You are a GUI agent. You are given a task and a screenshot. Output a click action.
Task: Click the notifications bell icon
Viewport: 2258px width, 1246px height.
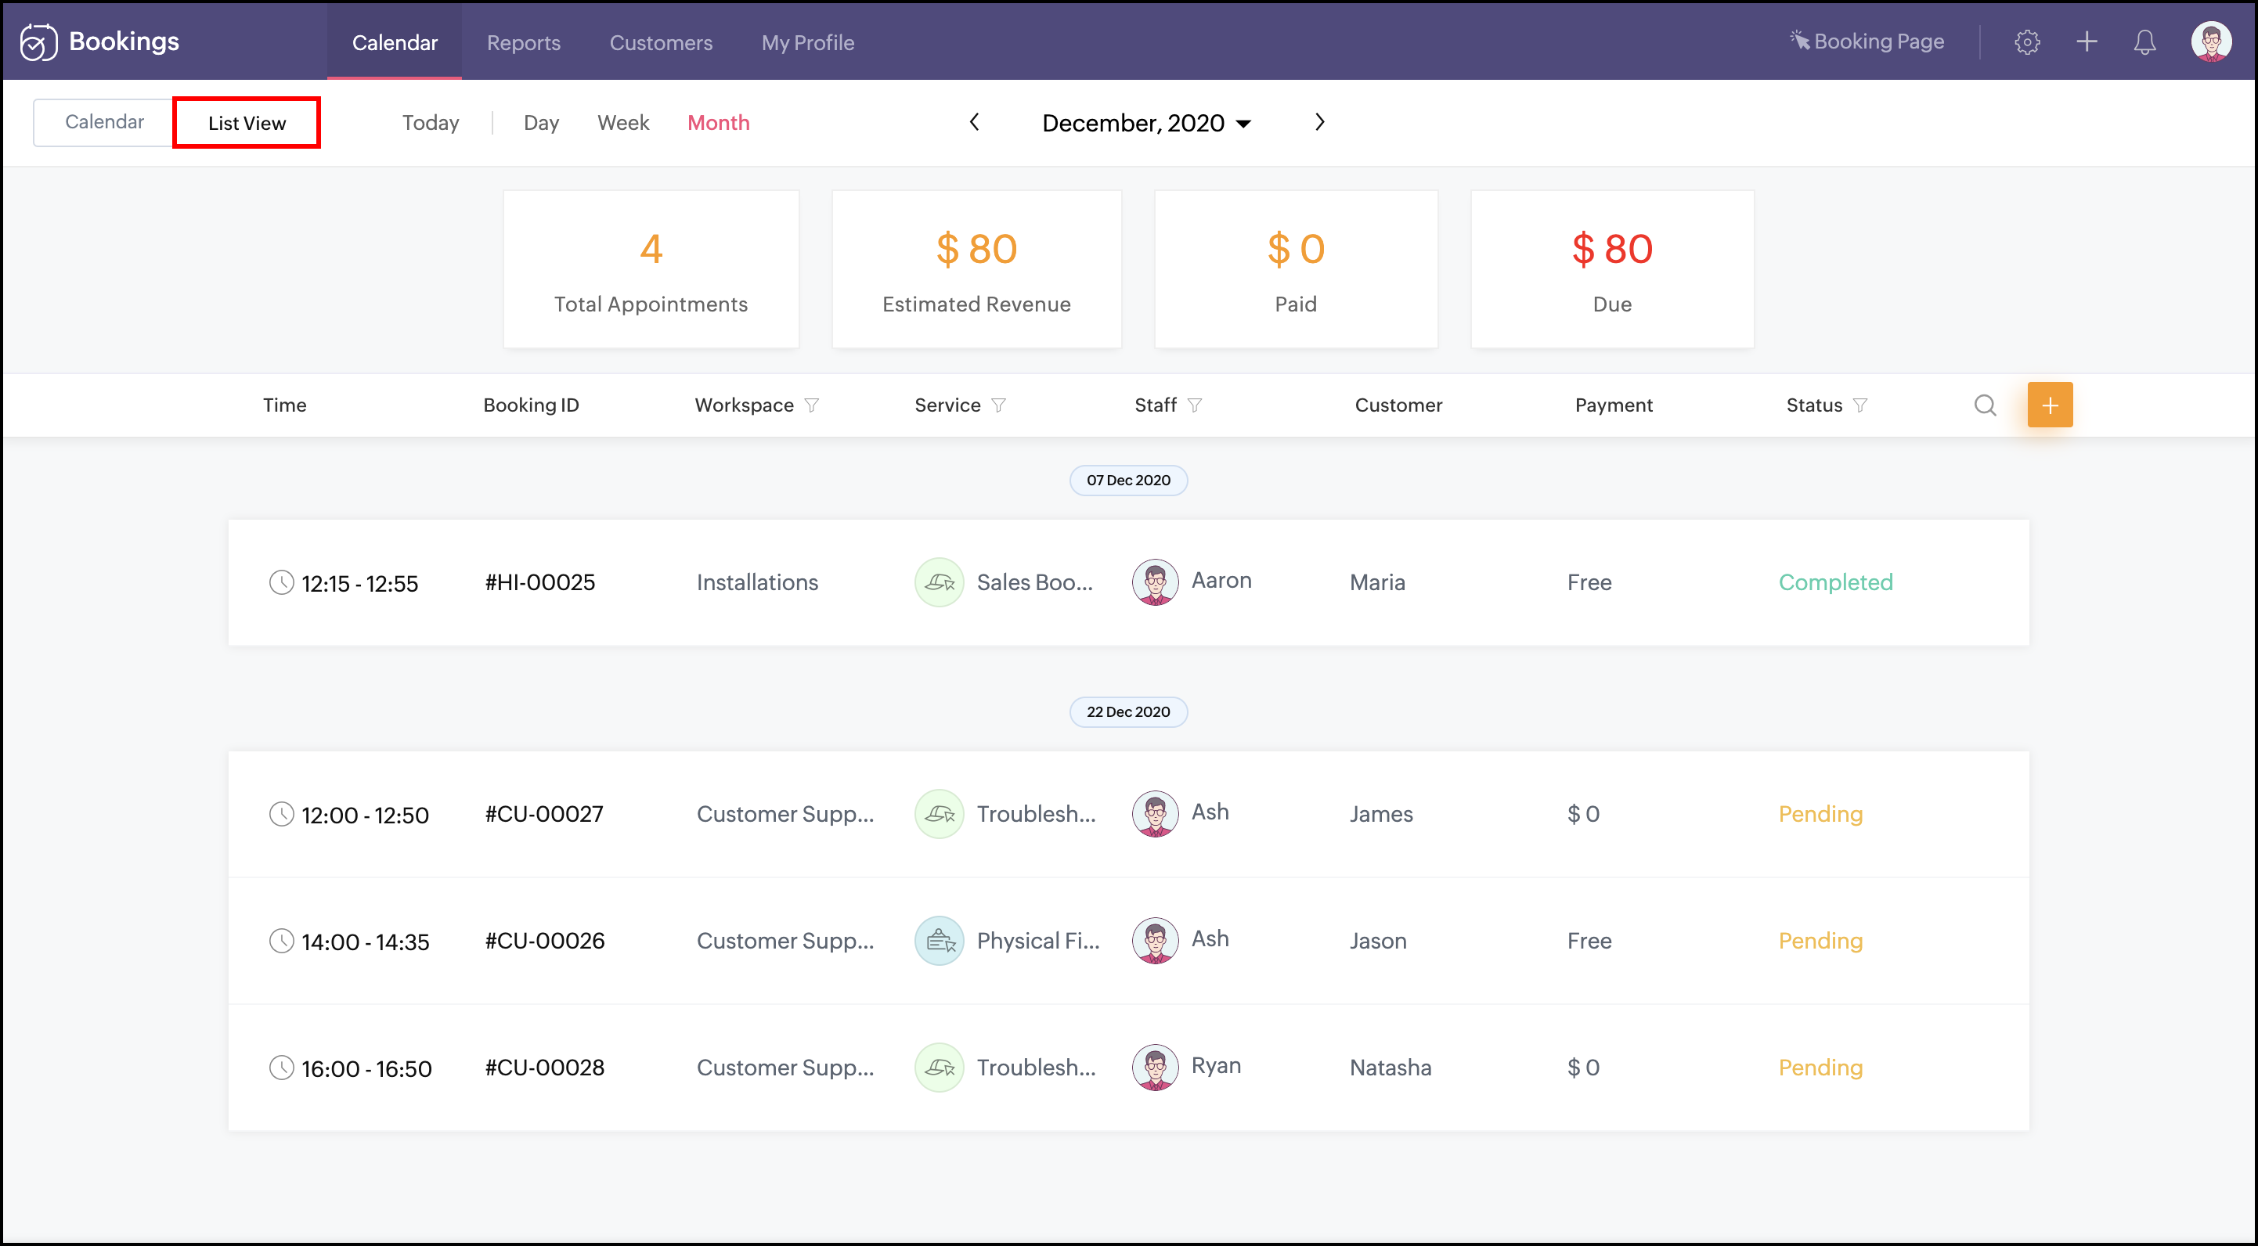(x=2144, y=42)
